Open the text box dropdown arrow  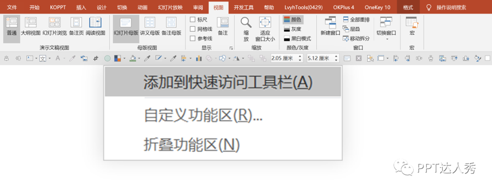click(x=36, y=58)
